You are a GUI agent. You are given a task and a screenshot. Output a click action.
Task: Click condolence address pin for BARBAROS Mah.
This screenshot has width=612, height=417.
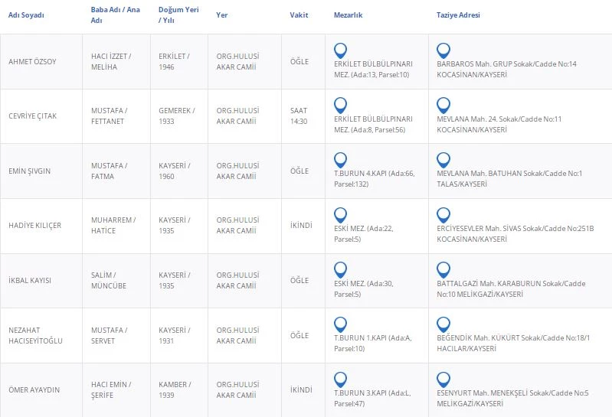443,50
